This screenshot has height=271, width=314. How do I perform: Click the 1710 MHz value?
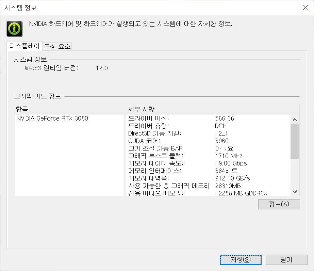(229, 156)
